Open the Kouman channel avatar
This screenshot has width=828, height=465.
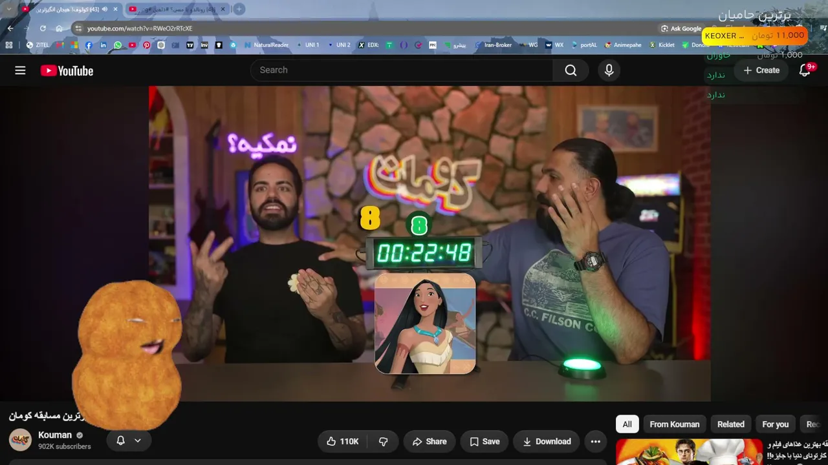20,440
